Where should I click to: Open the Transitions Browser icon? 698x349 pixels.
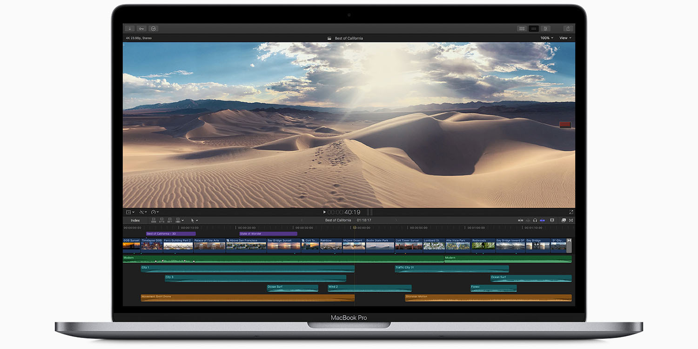pos(533,28)
